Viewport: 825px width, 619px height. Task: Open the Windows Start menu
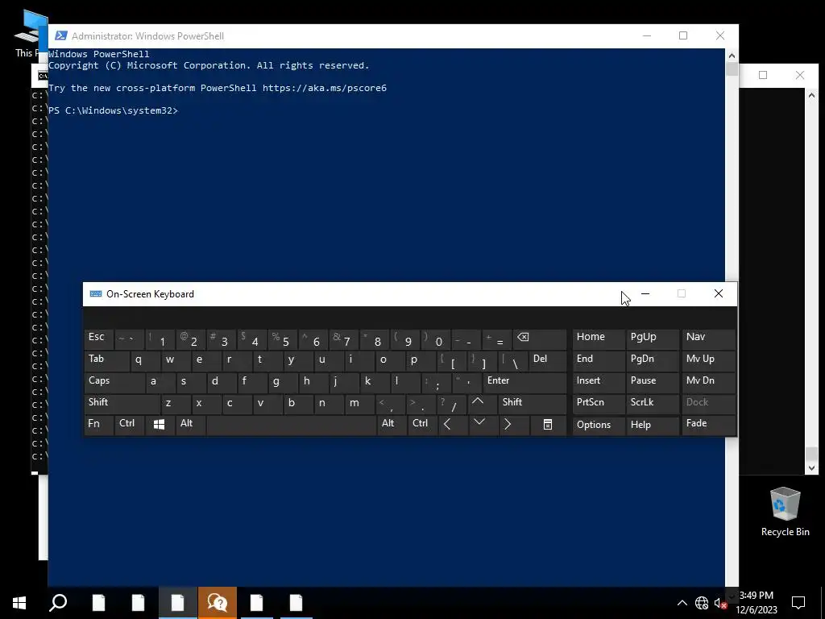pos(19,603)
